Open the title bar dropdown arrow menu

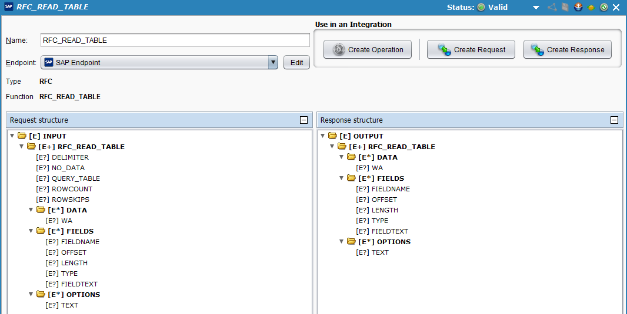pyautogui.click(x=536, y=8)
